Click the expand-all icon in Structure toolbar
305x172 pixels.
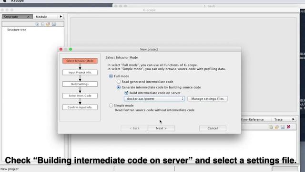coord(37,24)
